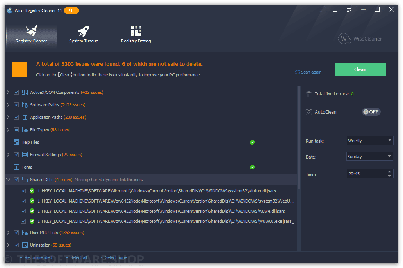Screen dimensions: 403x268
Task: Uncheck the User MRU Lists checkbox
Action: [16, 233]
